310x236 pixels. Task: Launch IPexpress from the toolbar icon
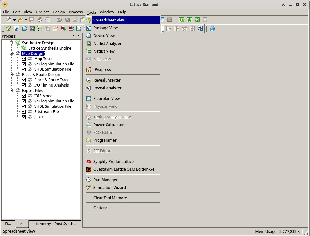pos(55,29)
